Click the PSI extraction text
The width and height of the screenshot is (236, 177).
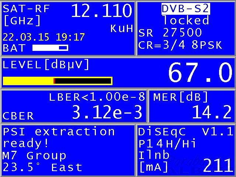59,132
